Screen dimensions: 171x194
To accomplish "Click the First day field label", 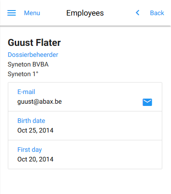I will [x=29, y=150].
